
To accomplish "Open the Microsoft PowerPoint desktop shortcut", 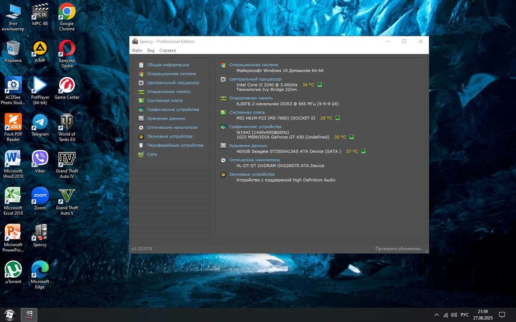I will (x=13, y=238).
